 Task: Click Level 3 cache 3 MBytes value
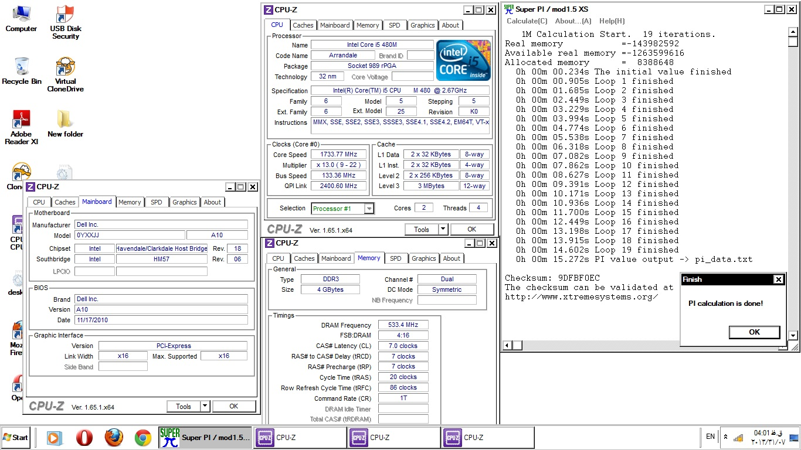tap(431, 186)
